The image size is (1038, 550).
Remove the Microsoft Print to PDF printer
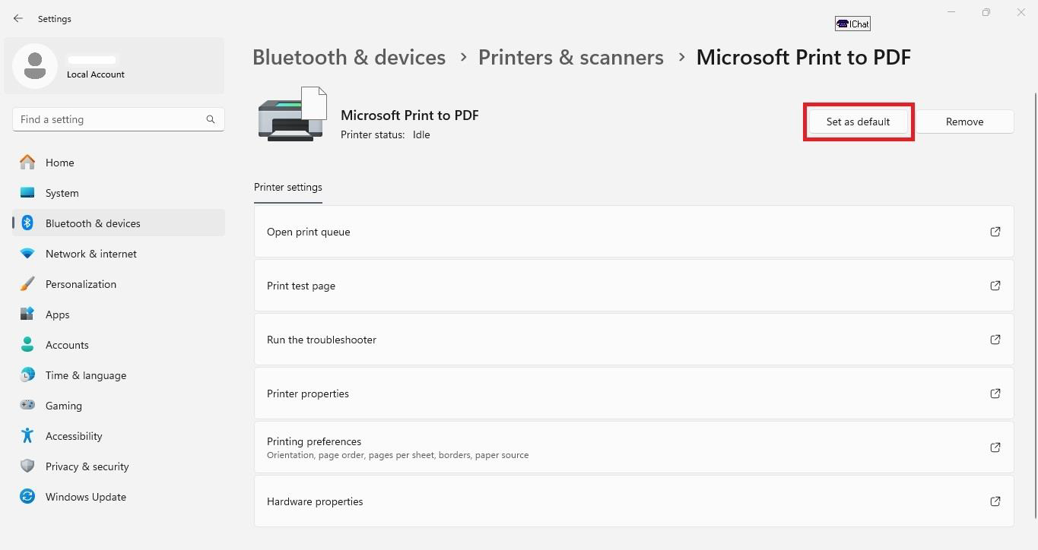tap(964, 122)
